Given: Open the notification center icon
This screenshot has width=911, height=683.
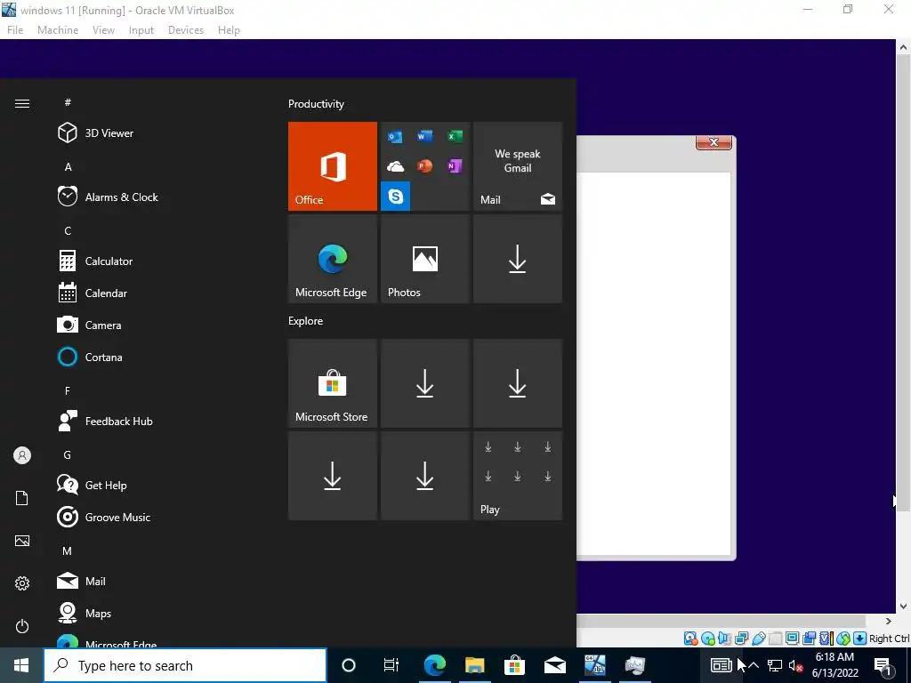Looking at the screenshot, I should tap(883, 665).
